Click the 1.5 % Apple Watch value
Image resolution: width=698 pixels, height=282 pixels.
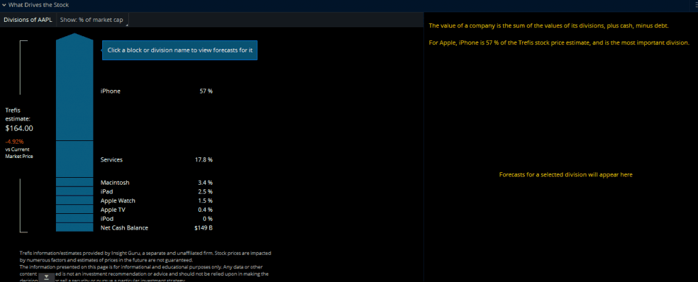point(205,201)
